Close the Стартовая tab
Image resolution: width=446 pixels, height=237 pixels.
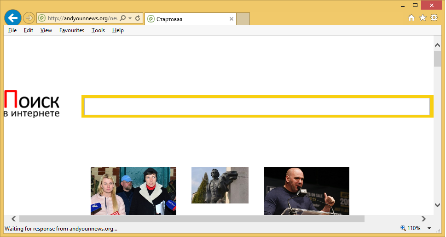click(232, 19)
